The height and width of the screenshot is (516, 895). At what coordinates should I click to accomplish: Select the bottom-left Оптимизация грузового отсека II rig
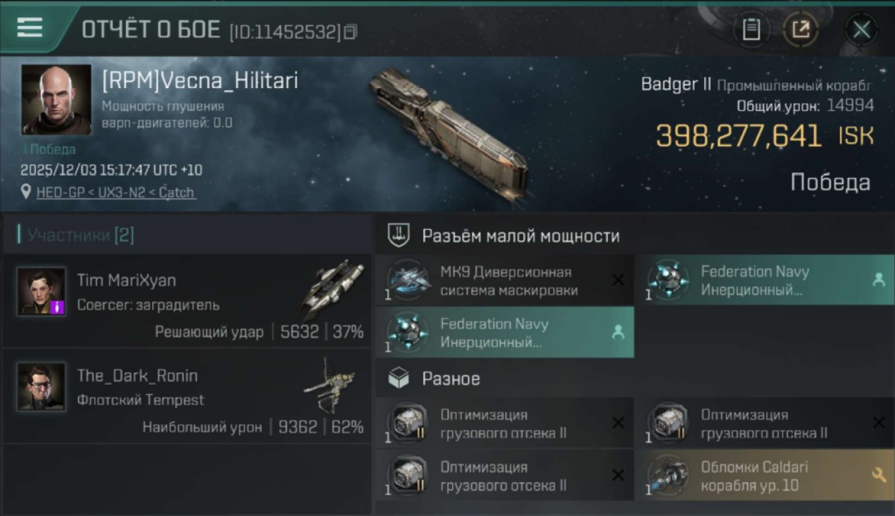tap(505, 475)
